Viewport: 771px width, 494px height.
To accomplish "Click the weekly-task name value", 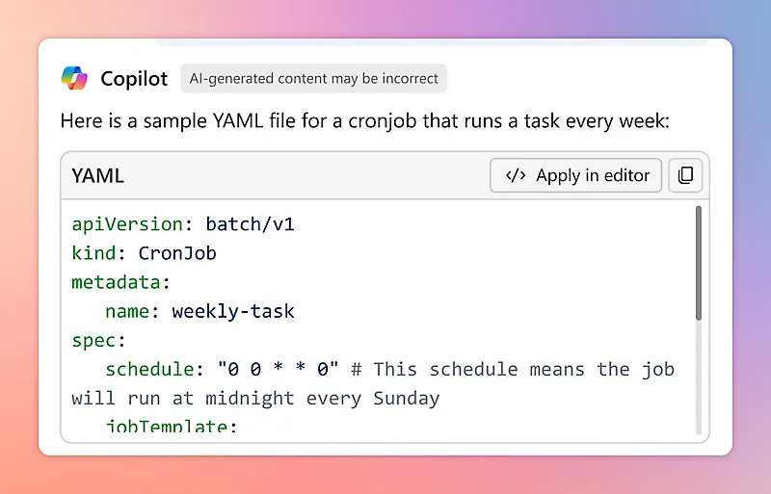I will 233,311.
